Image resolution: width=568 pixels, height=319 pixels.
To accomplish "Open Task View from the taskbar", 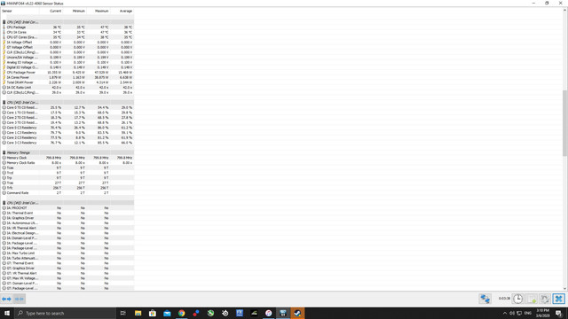I will (123, 313).
